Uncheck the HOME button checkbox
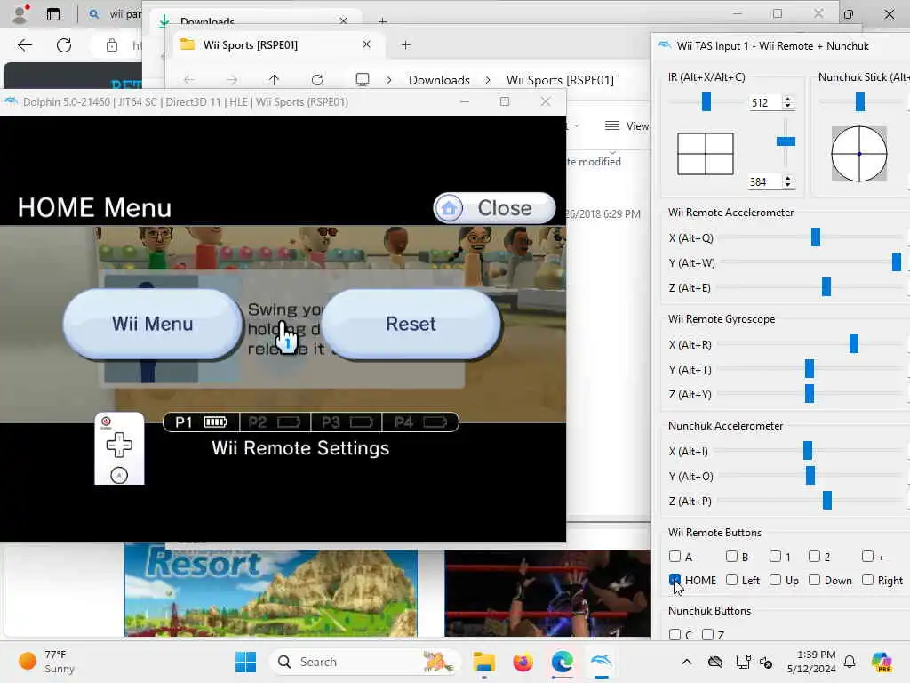 tap(675, 580)
